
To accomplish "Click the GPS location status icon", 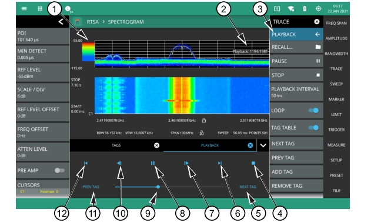I will (319, 9).
